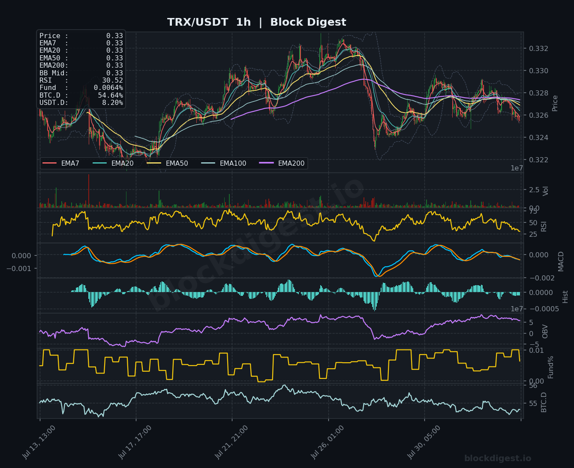Click the 0.326 price axis label

pos(538,115)
